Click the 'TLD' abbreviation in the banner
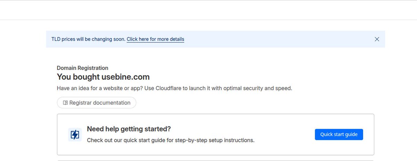 click(56, 39)
